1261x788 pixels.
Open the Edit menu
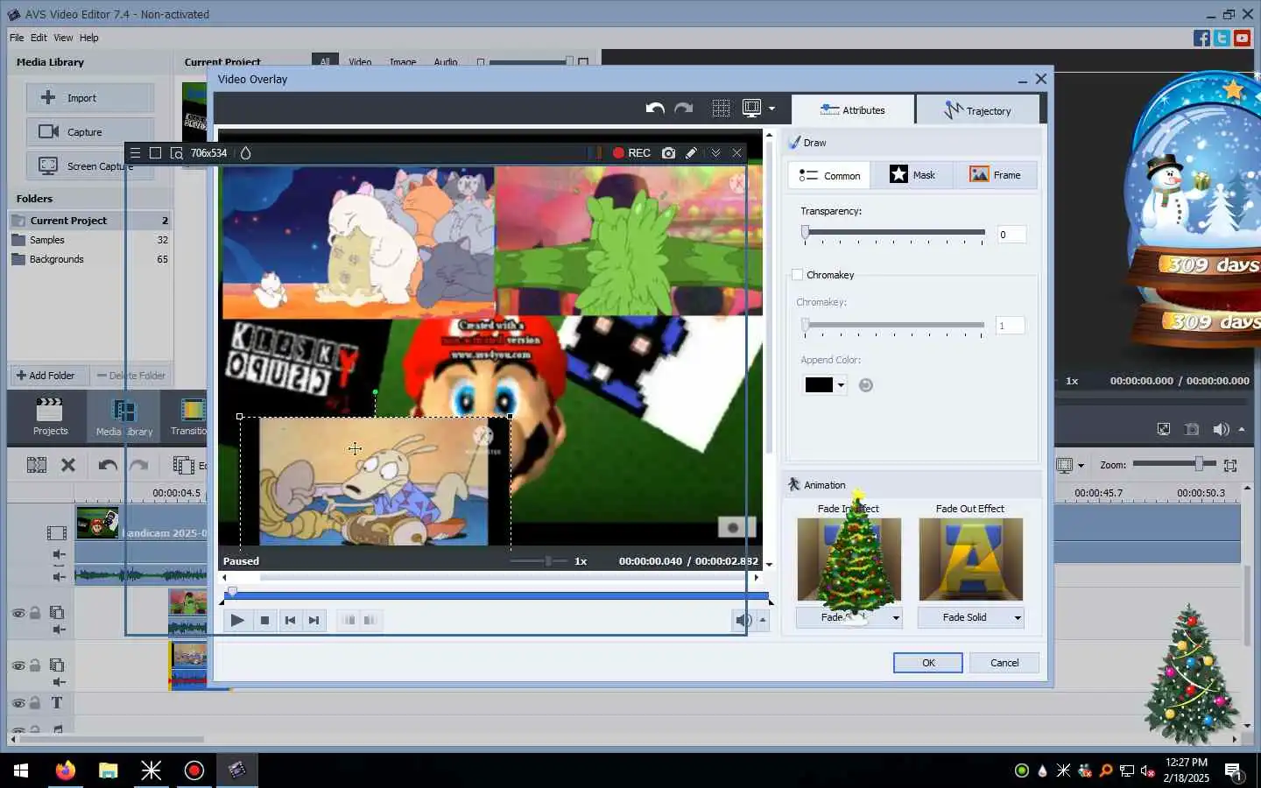pyautogui.click(x=39, y=38)
